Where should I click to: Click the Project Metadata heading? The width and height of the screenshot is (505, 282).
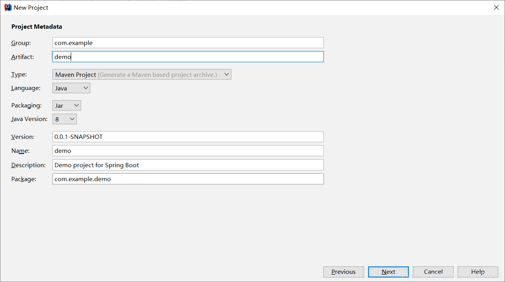tap(37, 26)
